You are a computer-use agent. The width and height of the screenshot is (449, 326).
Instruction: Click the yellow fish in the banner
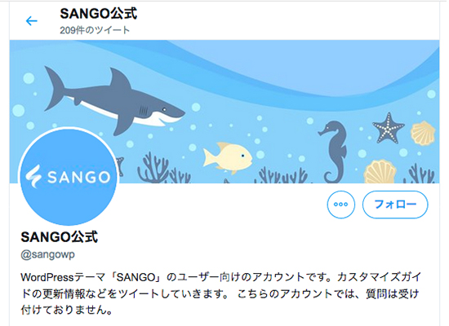228,157
